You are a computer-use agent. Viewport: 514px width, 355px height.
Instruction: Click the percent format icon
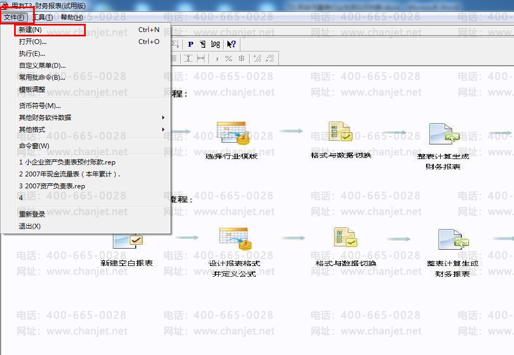click(x=229, y=59)
